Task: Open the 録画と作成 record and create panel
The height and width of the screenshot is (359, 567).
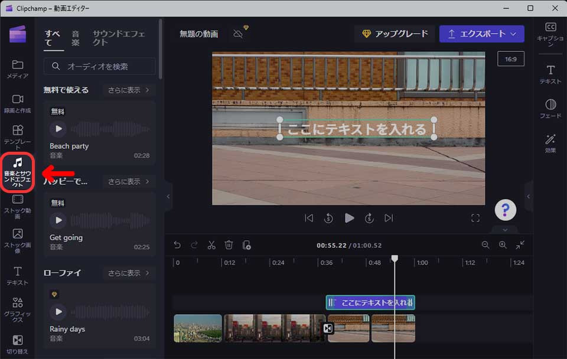Action: 18,103
